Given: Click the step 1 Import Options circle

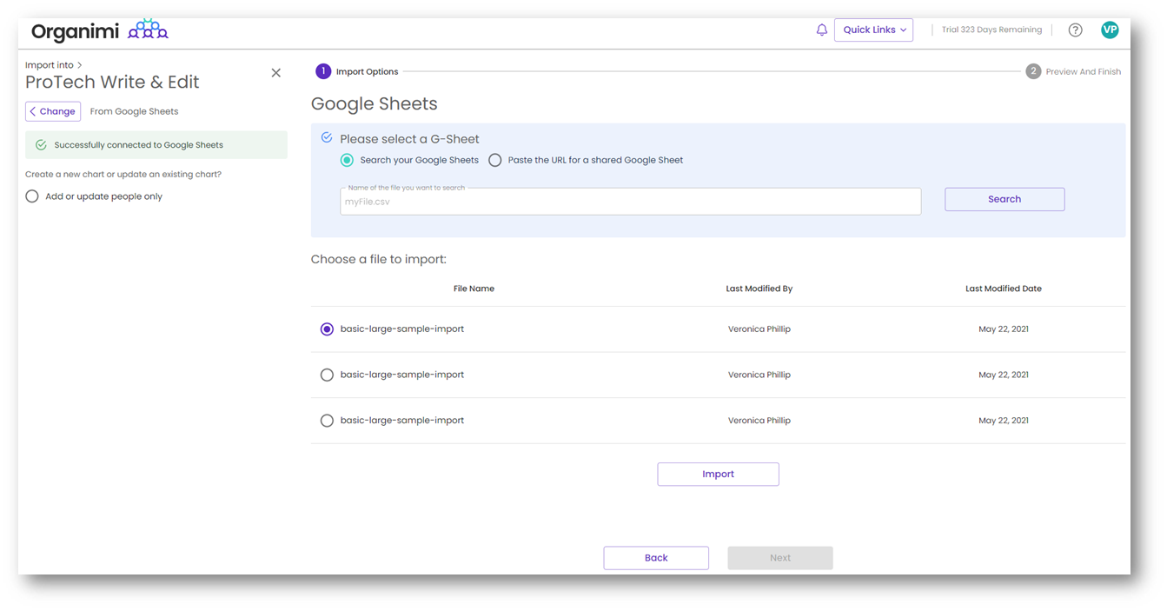Looking at the screenshot, I should pos(323,71).
